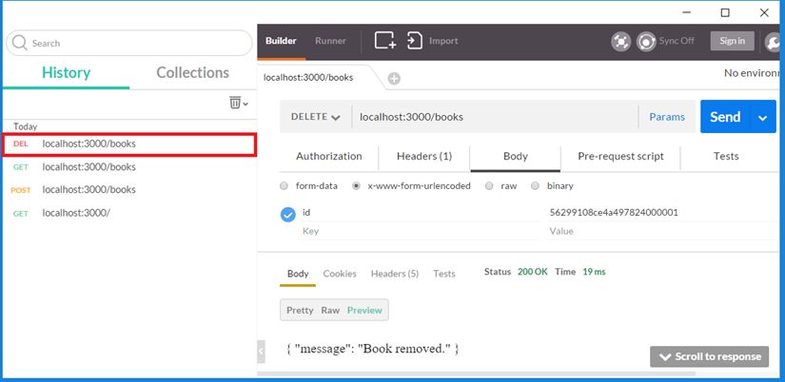Select the Authorization request tab
The image size is (785, 382).
[329, 157]
